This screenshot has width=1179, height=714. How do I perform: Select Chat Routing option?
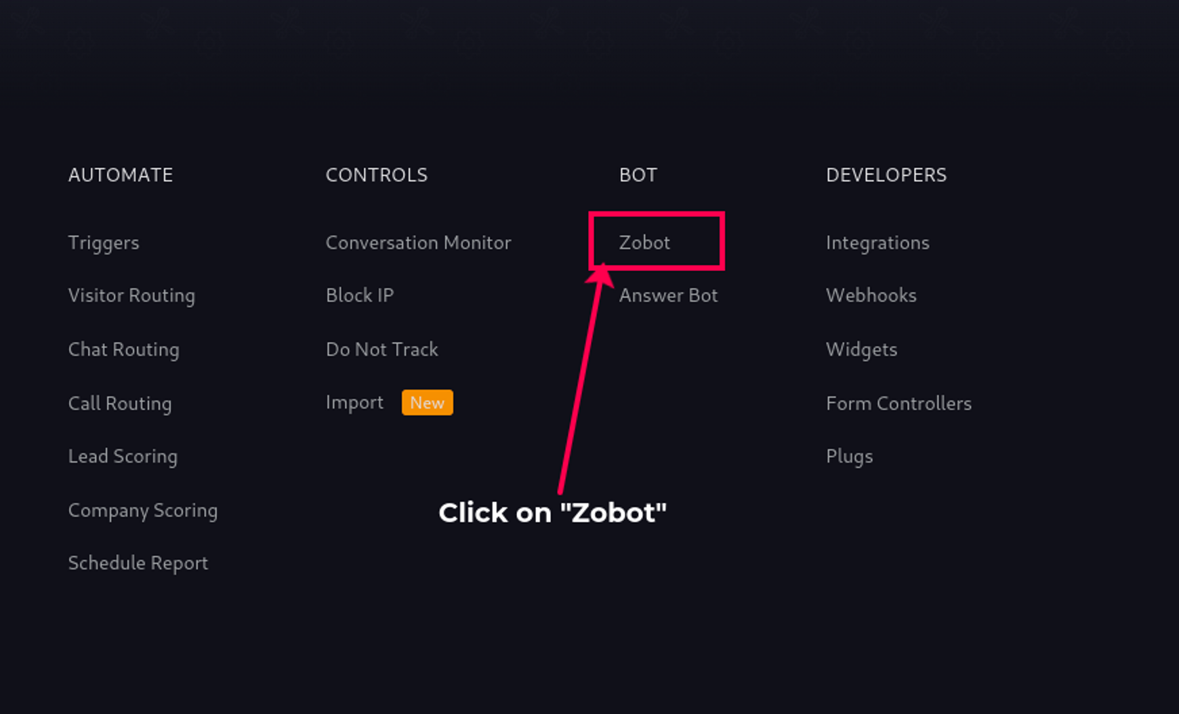coord(124,350)
